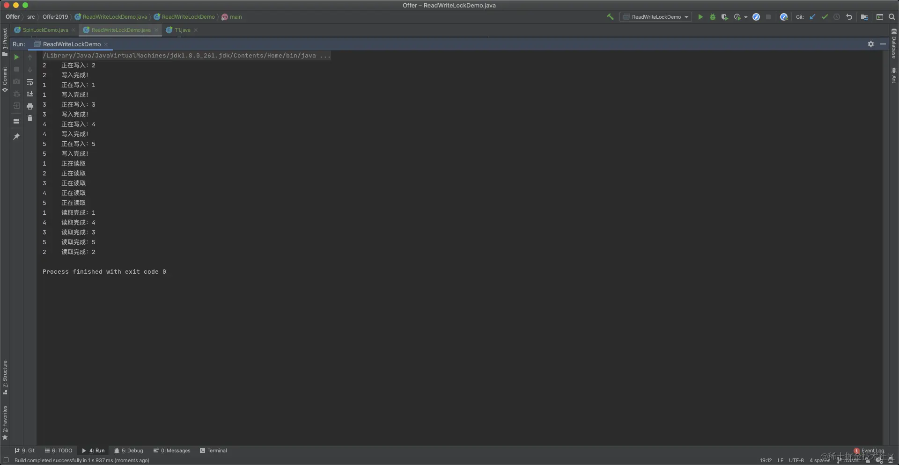Click the java command path line
This screenshot has width=899, height=465.
point(186,56)
